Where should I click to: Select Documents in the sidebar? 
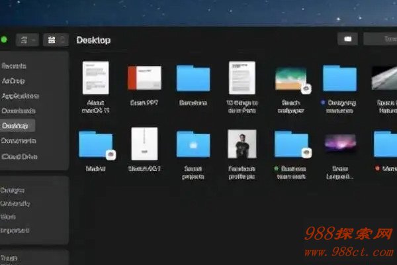[19, 140]
